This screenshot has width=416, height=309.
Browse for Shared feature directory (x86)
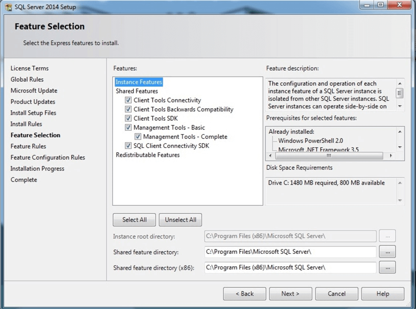[x=387, y=267]
